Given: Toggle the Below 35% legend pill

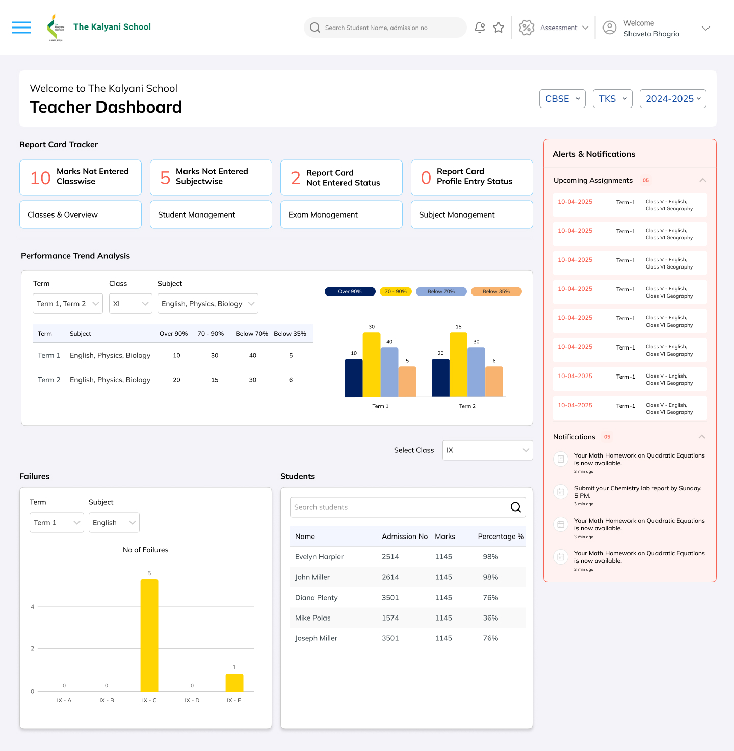Looking at the screenshot, I should point(496,292).
